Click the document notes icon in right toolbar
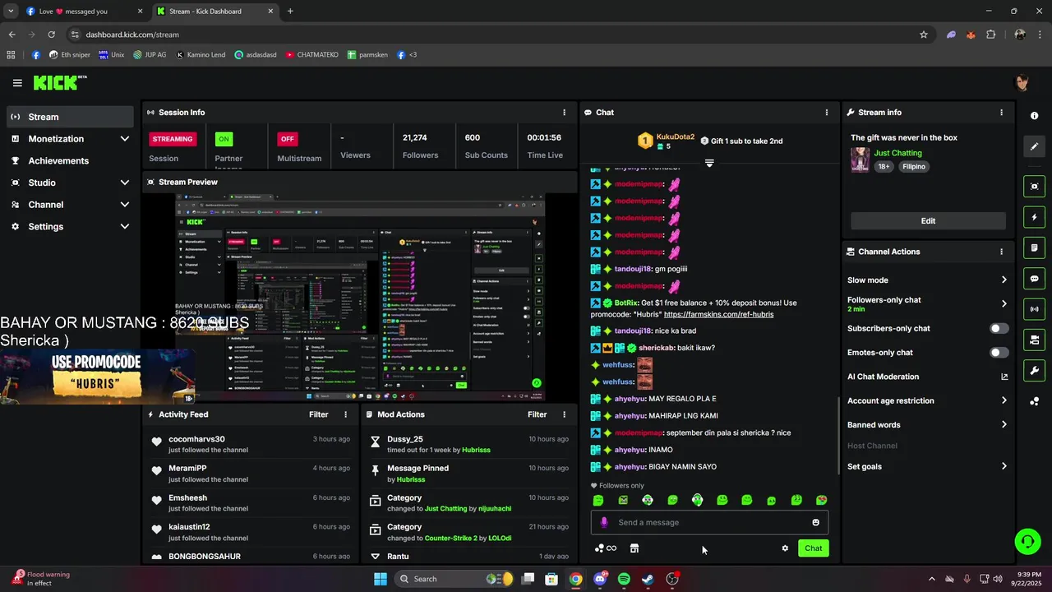The height and width of the screenshot is (592, 1052). coord(1034,247)
